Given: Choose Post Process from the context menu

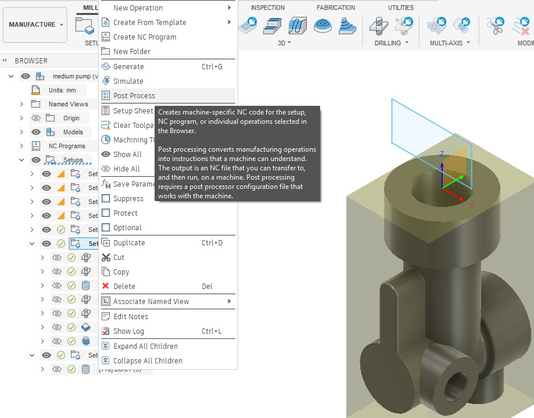Looking at the screenshot, I should click(x=134, y=96).
